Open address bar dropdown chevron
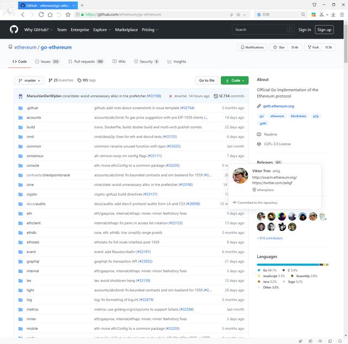The image size is (348, 344). coord(245,15)
